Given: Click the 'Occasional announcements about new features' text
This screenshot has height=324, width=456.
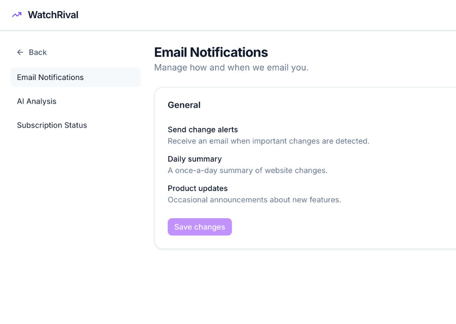Looking at the screenshot, I should pos(254,200).
